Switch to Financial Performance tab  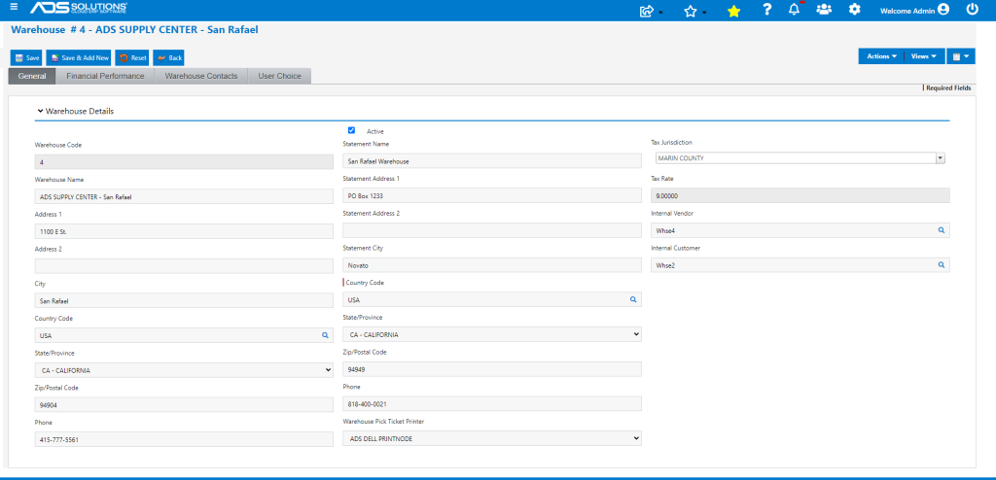(105, 76)
